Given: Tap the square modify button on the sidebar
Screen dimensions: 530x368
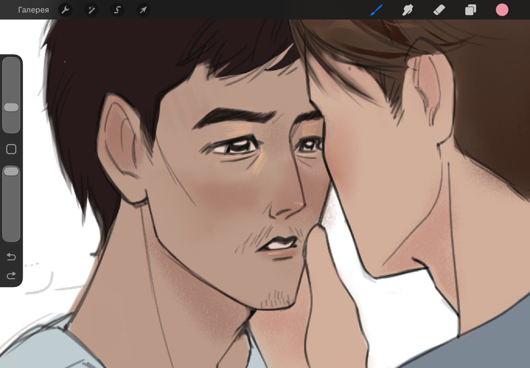Looking at the screenshot, I should tap(11, 149).
